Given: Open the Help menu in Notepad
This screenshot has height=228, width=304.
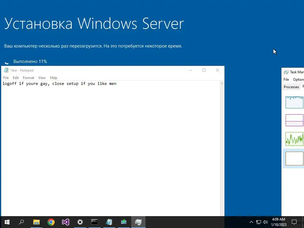Looking at the screenshot, I should coord(53,78).
